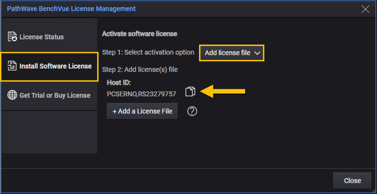Click the yellow arrow pointing at copy icon
The image size is (377, 194).
pos(223,91)
